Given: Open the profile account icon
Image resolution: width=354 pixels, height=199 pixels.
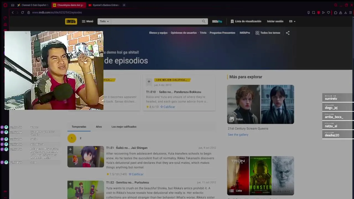Looking at the screenshot, I should 340,12.
